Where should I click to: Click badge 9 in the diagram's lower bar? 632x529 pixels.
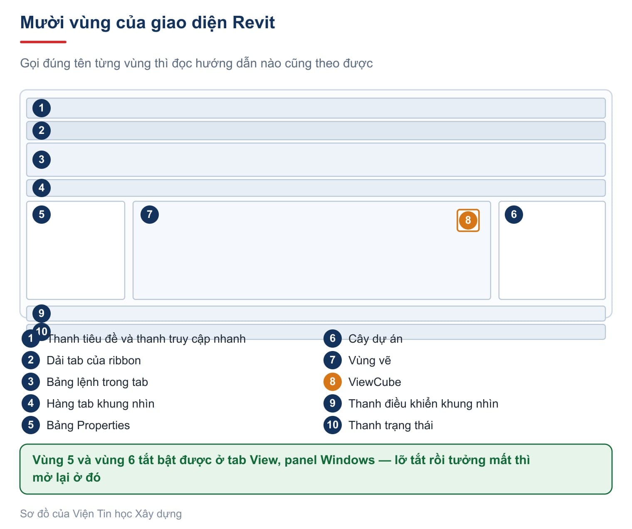point(41,314)
